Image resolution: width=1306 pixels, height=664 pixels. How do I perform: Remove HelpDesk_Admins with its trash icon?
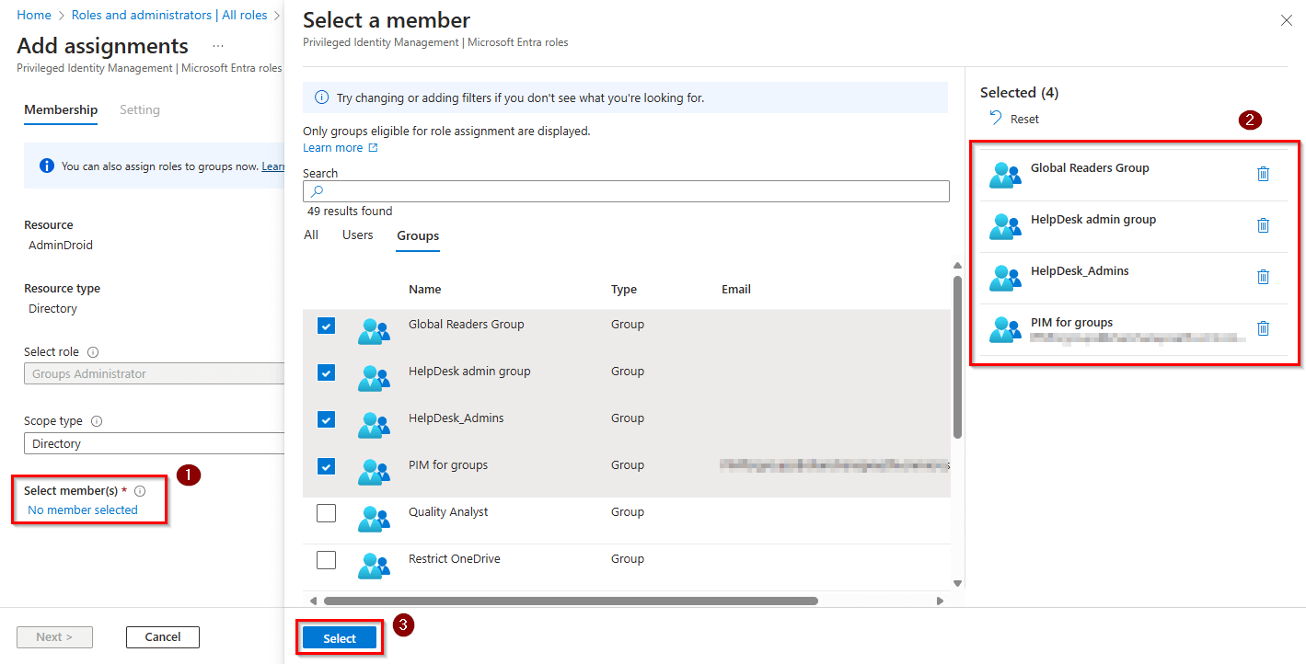1263,277
